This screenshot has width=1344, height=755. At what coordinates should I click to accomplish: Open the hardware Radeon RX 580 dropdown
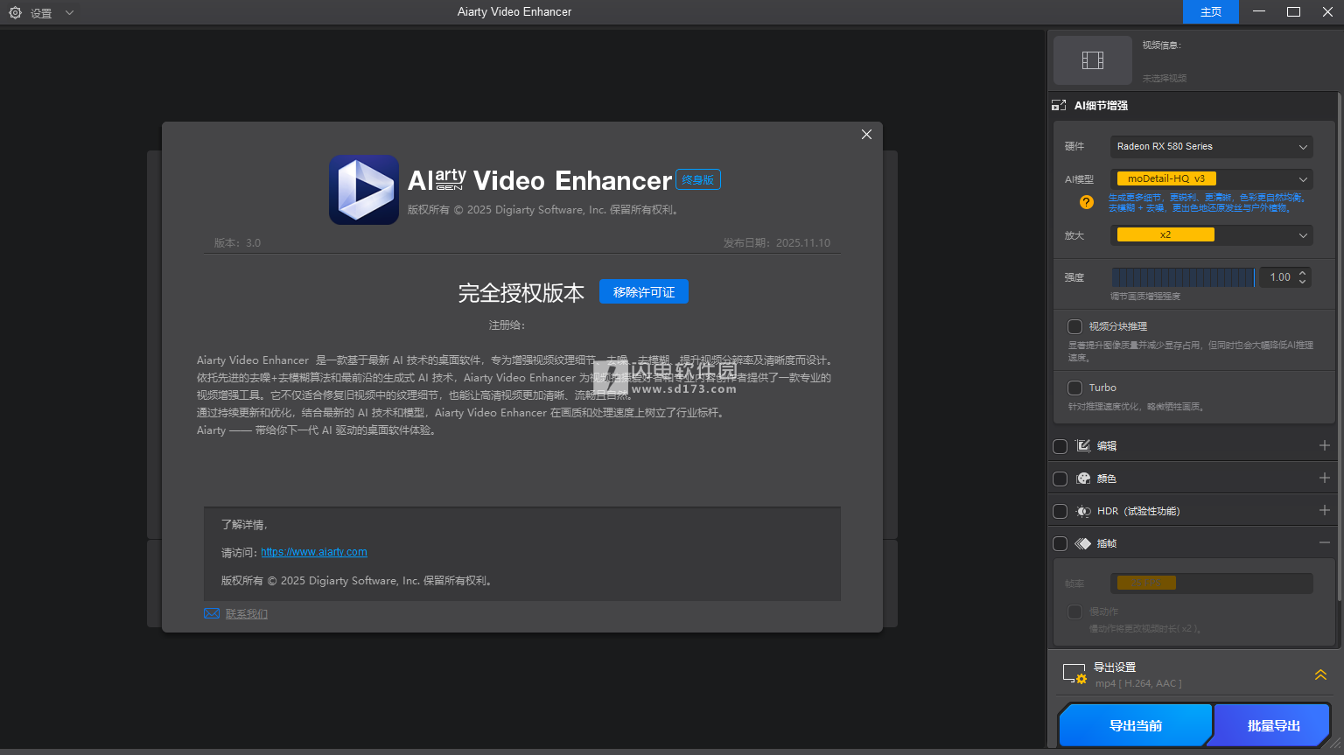(x=1211, y=147)
